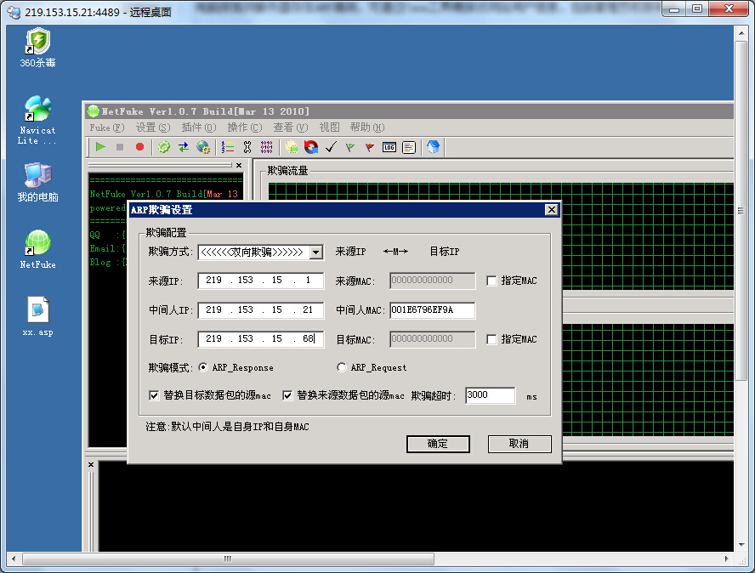This screenshot has width=755, height=573.
Task: Close the left info pane X
Action: [239, 165]
